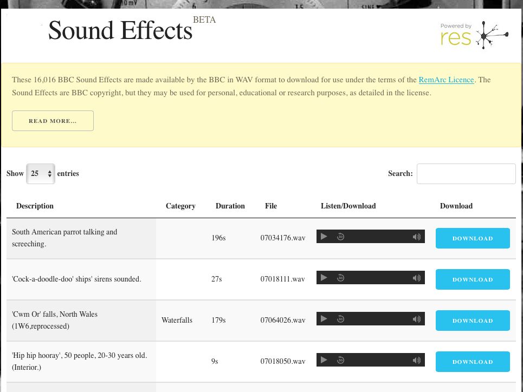Sort table by Duration column

(x=230, y=206)
